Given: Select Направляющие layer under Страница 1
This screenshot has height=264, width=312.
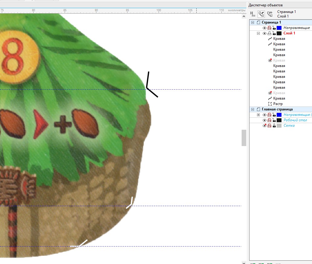Looking at the screenshot, I should coord(297,28).
